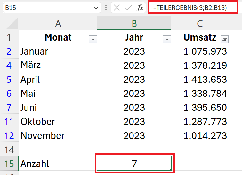Click the Select All triangle corner
242x175 pixels.
[x=12, y=24]
